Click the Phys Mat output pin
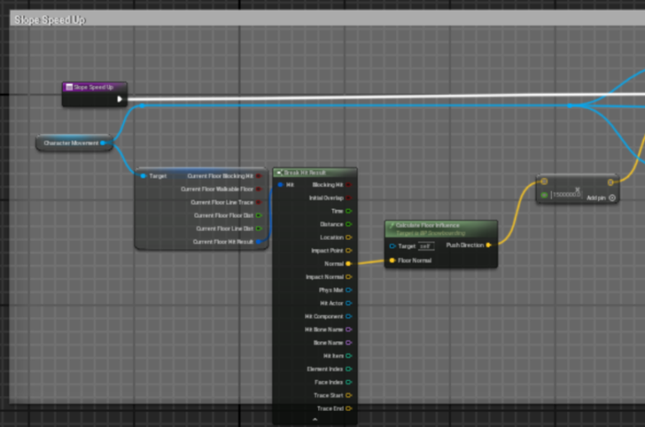 point(348,291)
